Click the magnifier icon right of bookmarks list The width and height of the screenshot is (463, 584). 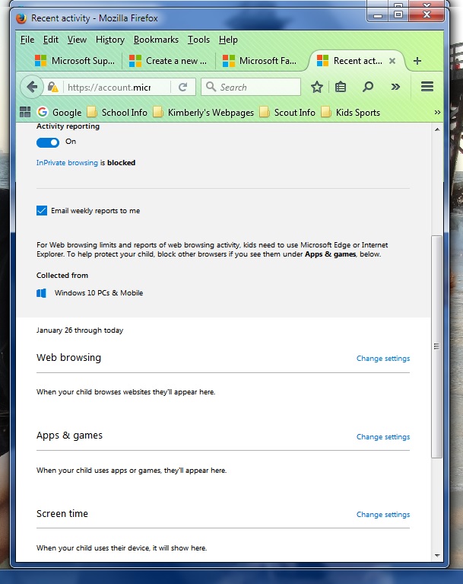pyautogui.click(x=368, y=87)
